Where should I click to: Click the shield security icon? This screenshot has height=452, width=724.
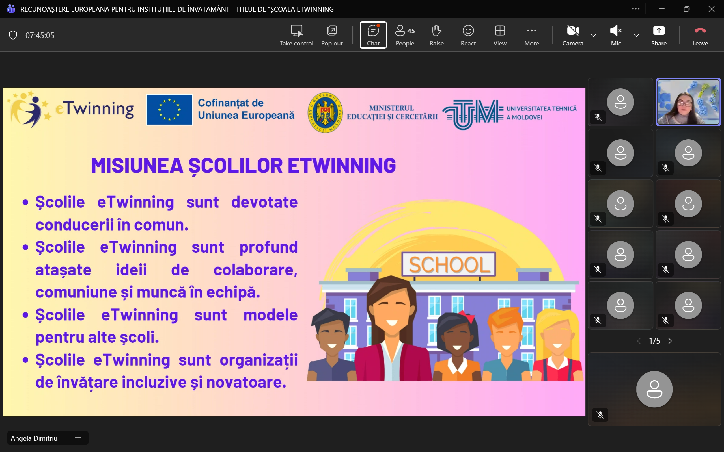[13, 35]
